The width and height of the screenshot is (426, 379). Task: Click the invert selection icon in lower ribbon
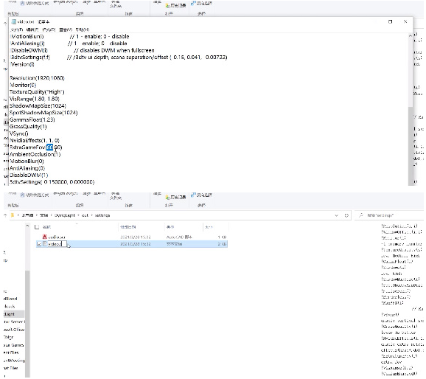click(193, 195)
